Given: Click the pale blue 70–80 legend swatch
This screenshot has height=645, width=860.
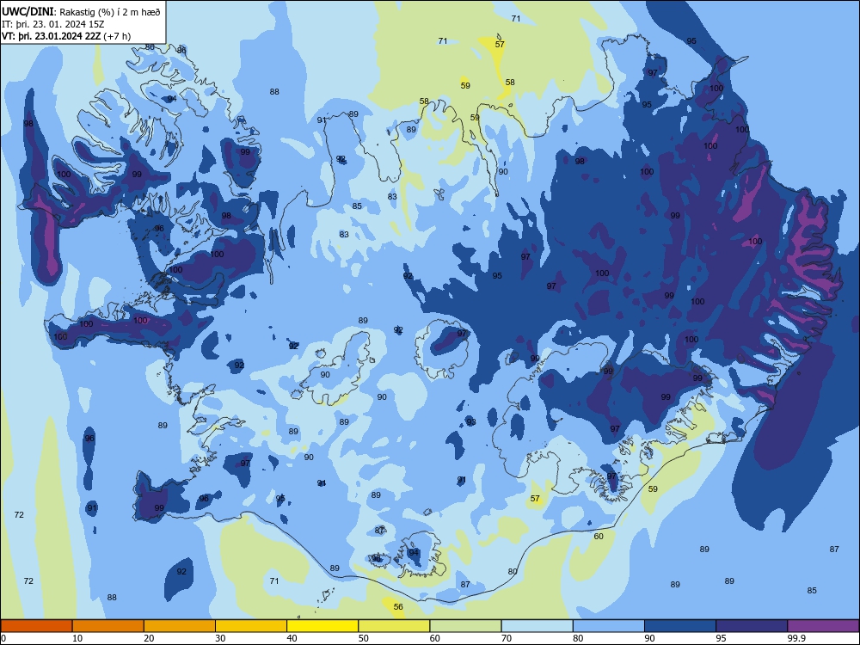Looking at the screenshot, I should pyautogui.click(x=537, y=626).
